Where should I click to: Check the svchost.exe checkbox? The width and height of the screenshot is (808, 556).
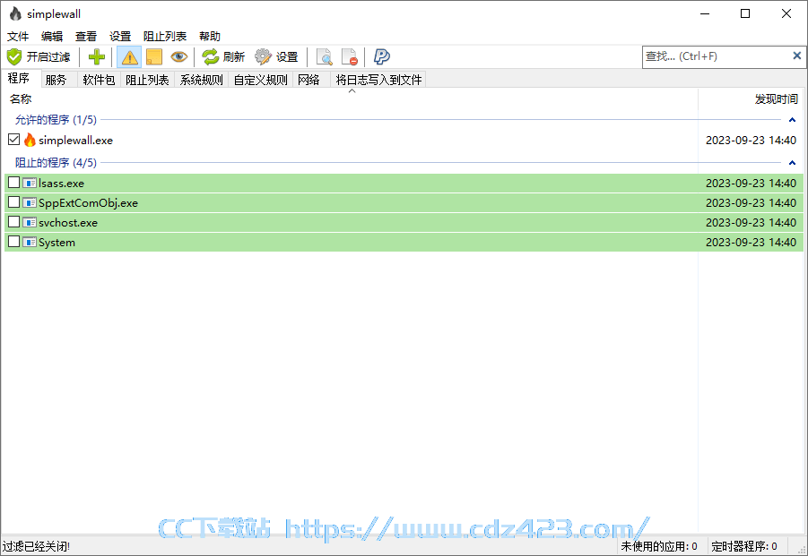(14, 222)
